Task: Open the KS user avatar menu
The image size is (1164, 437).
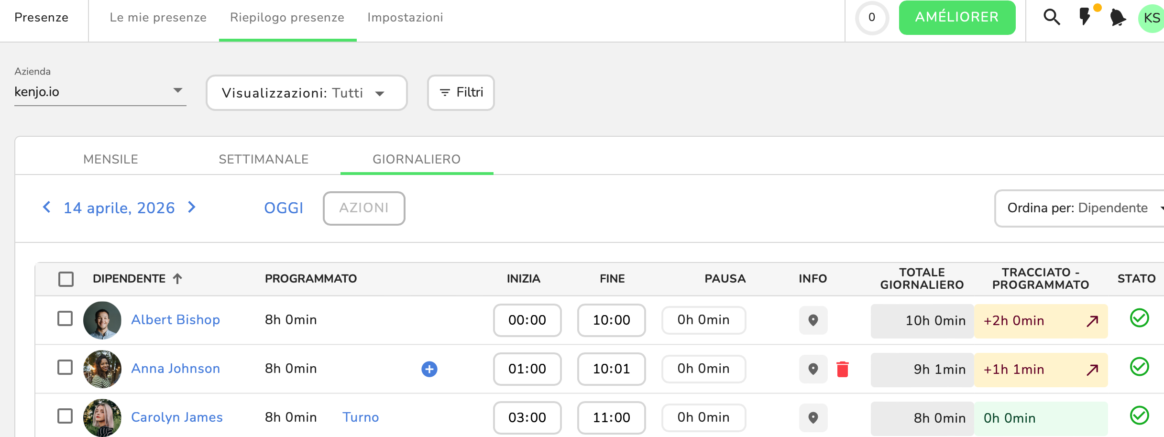Action: coord(1151,18)
